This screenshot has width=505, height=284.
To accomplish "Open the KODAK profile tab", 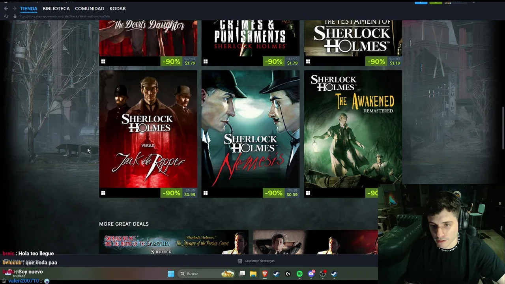I will click(x=118, y=8).
